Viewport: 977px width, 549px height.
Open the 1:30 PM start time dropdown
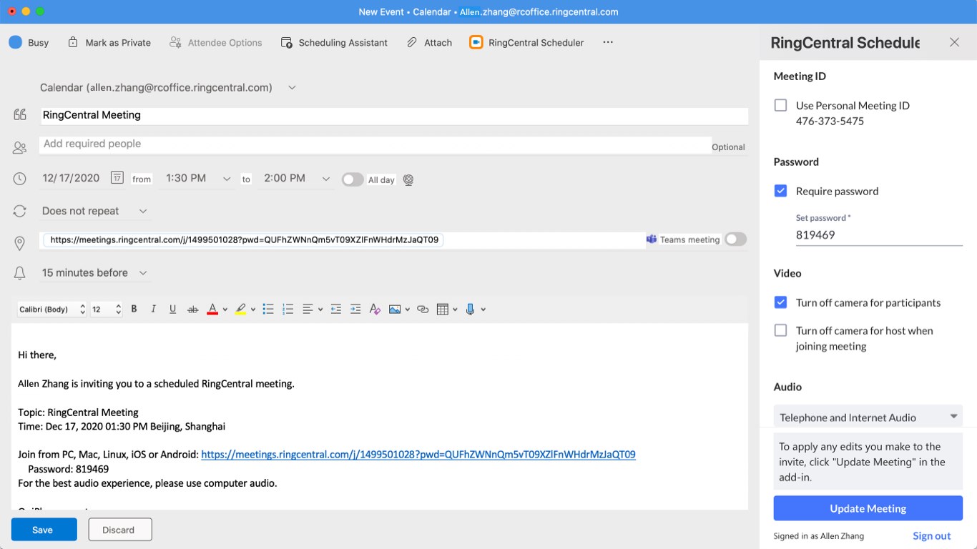227,179
